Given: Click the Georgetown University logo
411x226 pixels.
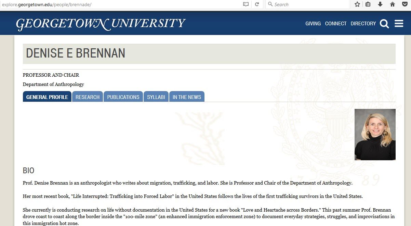Looking at the screenshot, I should click(100, 23).
